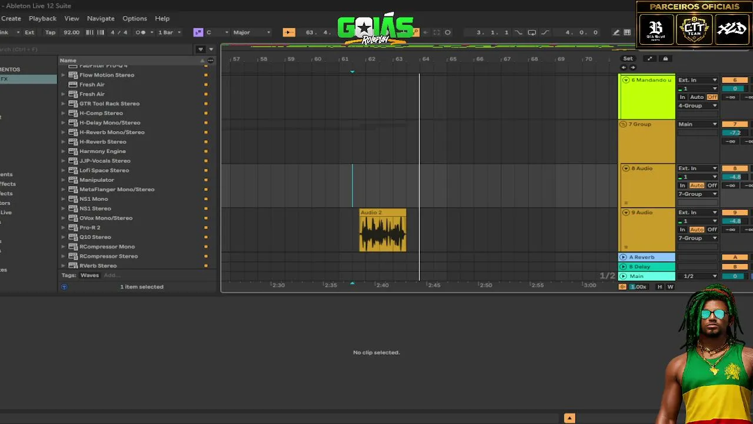Set 6 Mandando u monitor to Auto
Viewport: 753px width, 424px height.
[697, 97]
